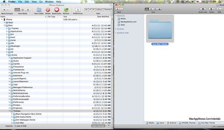Open iPhone Explorer Preferences icon
The height and width of the screenshot is (130, 224).
(x=78, y=10)
